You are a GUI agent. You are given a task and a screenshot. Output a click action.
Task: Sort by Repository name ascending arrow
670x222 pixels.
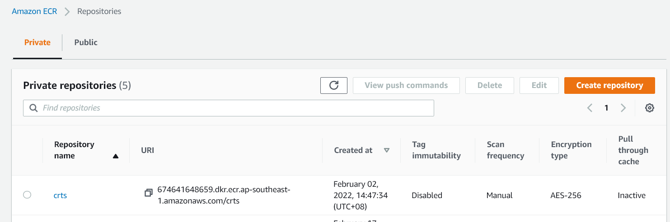pyautogui.click(x=116, y=156)
